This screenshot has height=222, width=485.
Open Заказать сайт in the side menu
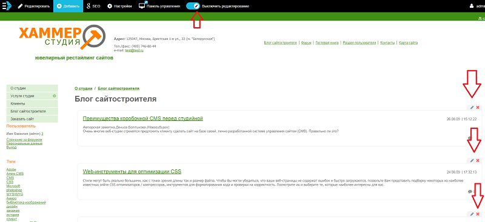point(32,119)
